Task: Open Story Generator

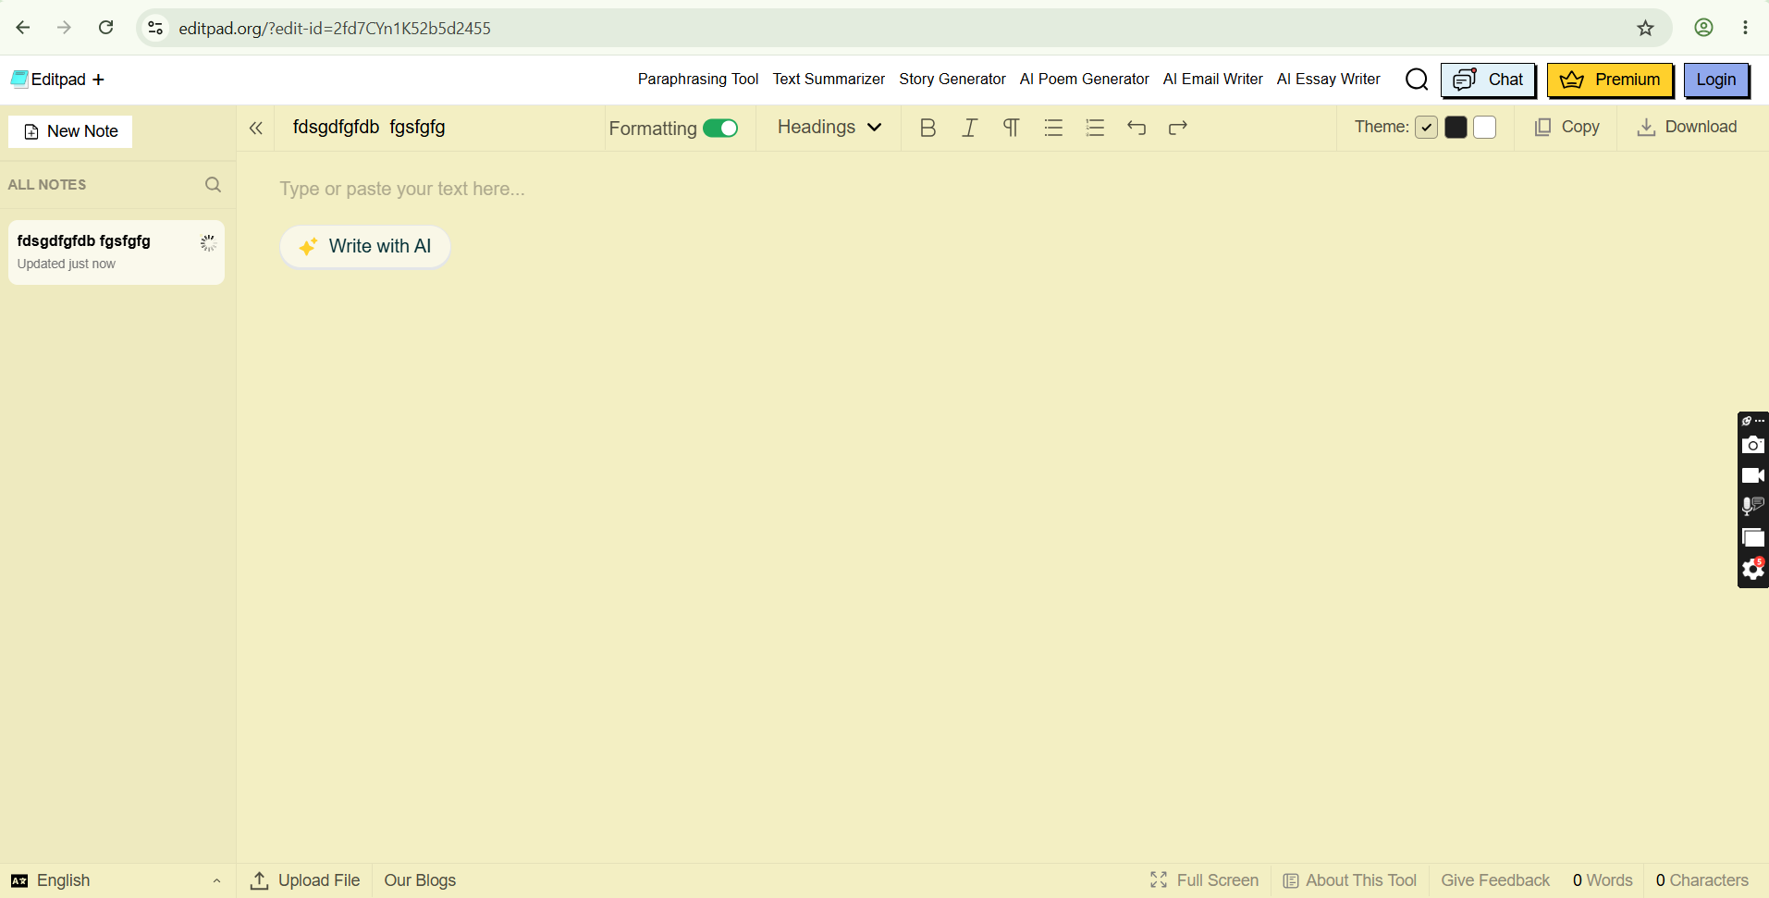Action: [x=952, y=80]
